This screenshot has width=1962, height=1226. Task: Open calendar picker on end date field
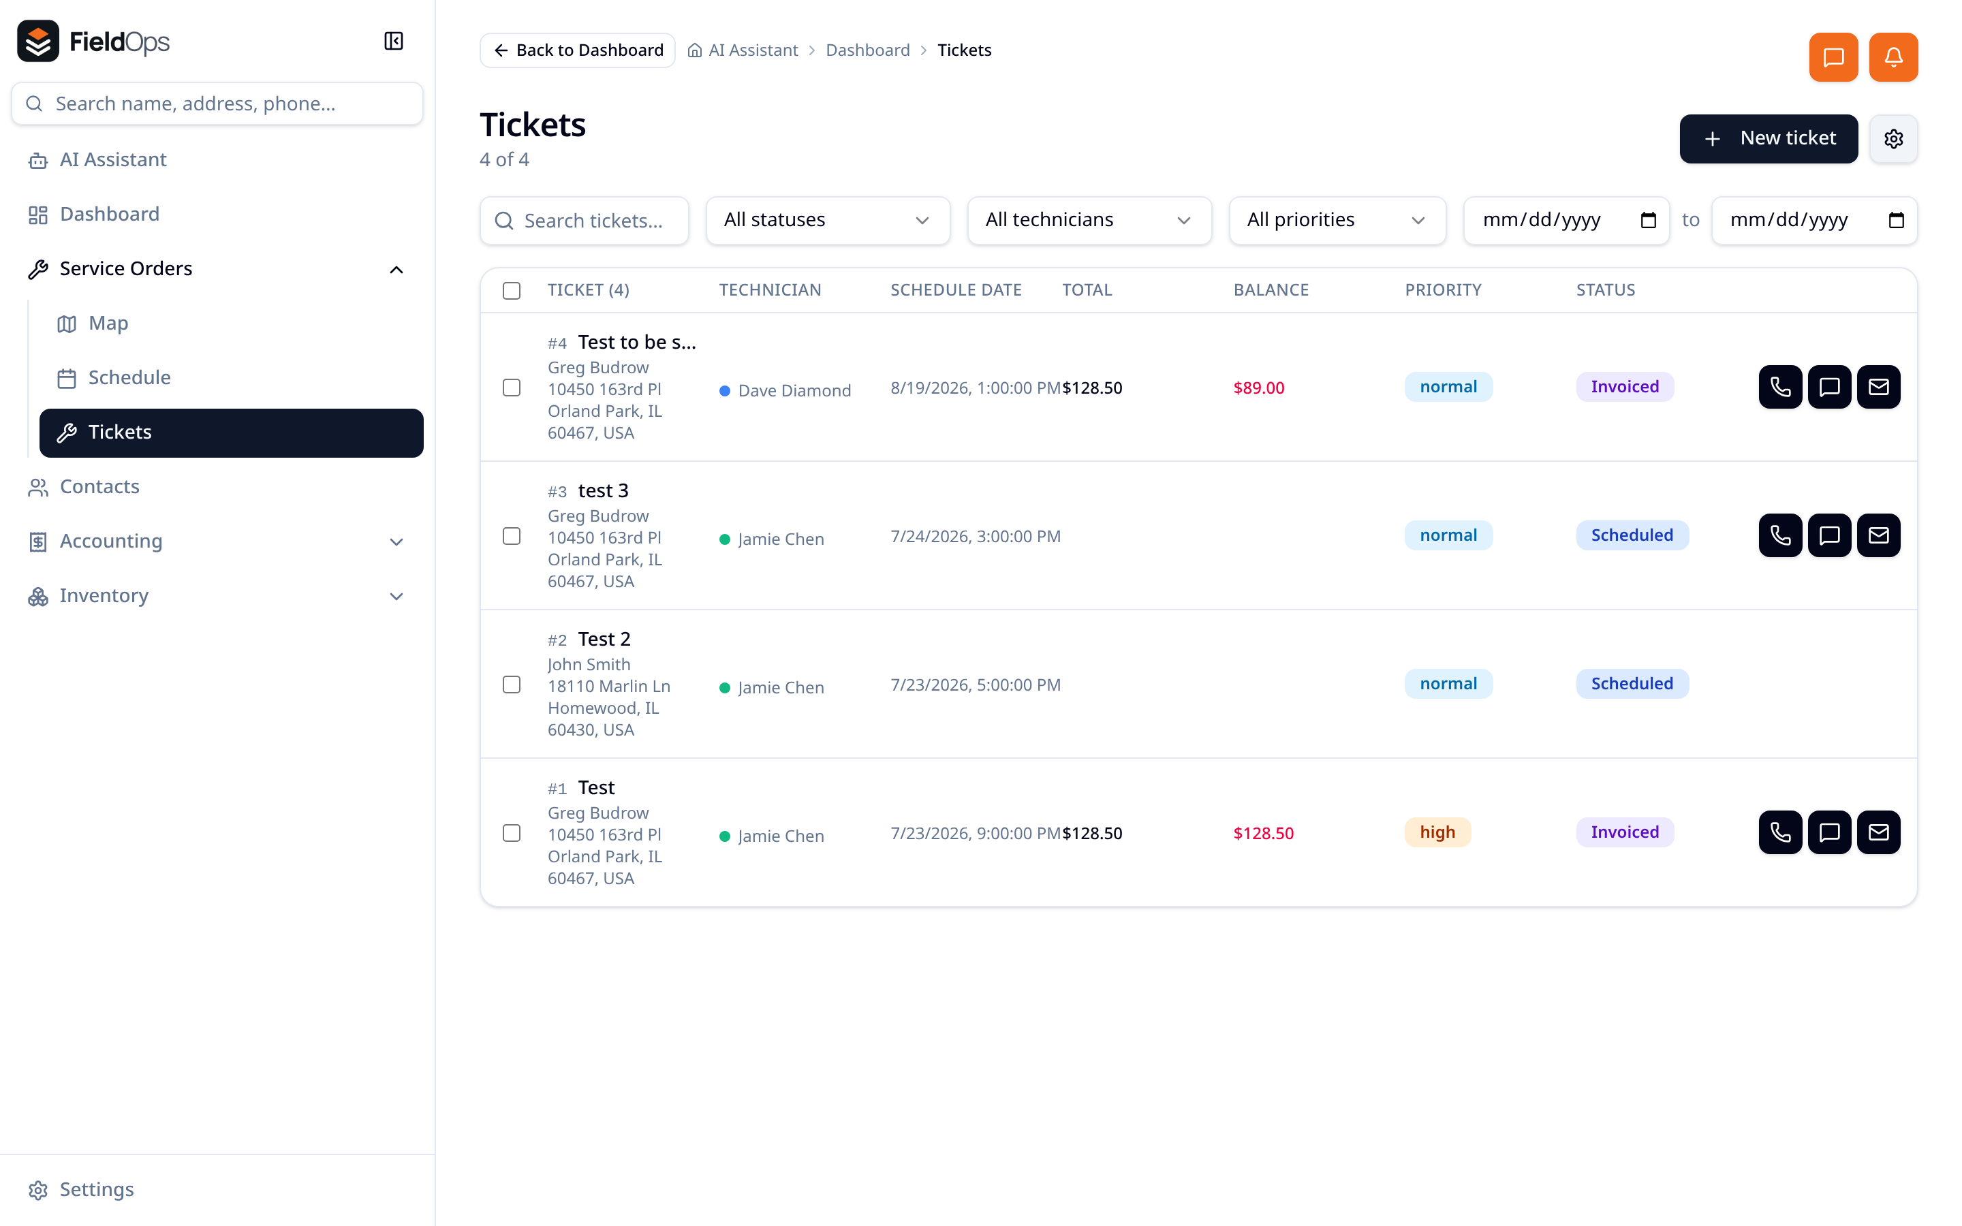click(x=1895, y=221)
